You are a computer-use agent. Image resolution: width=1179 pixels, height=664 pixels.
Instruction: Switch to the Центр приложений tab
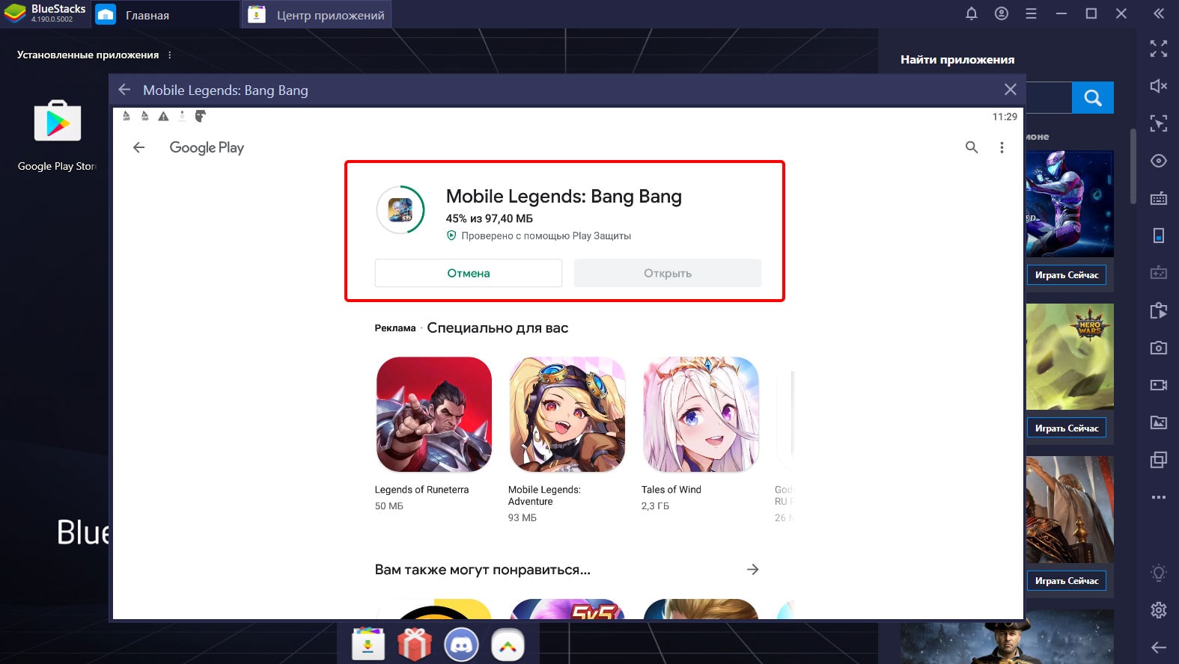point(329,15)
